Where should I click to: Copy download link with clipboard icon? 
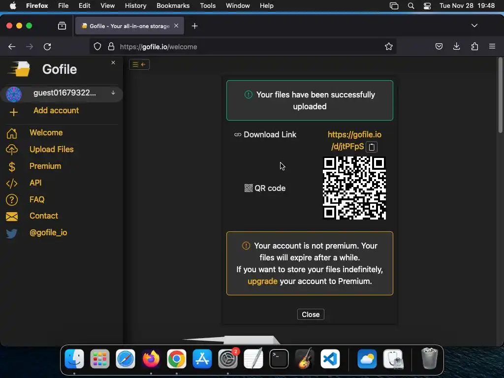372,147
